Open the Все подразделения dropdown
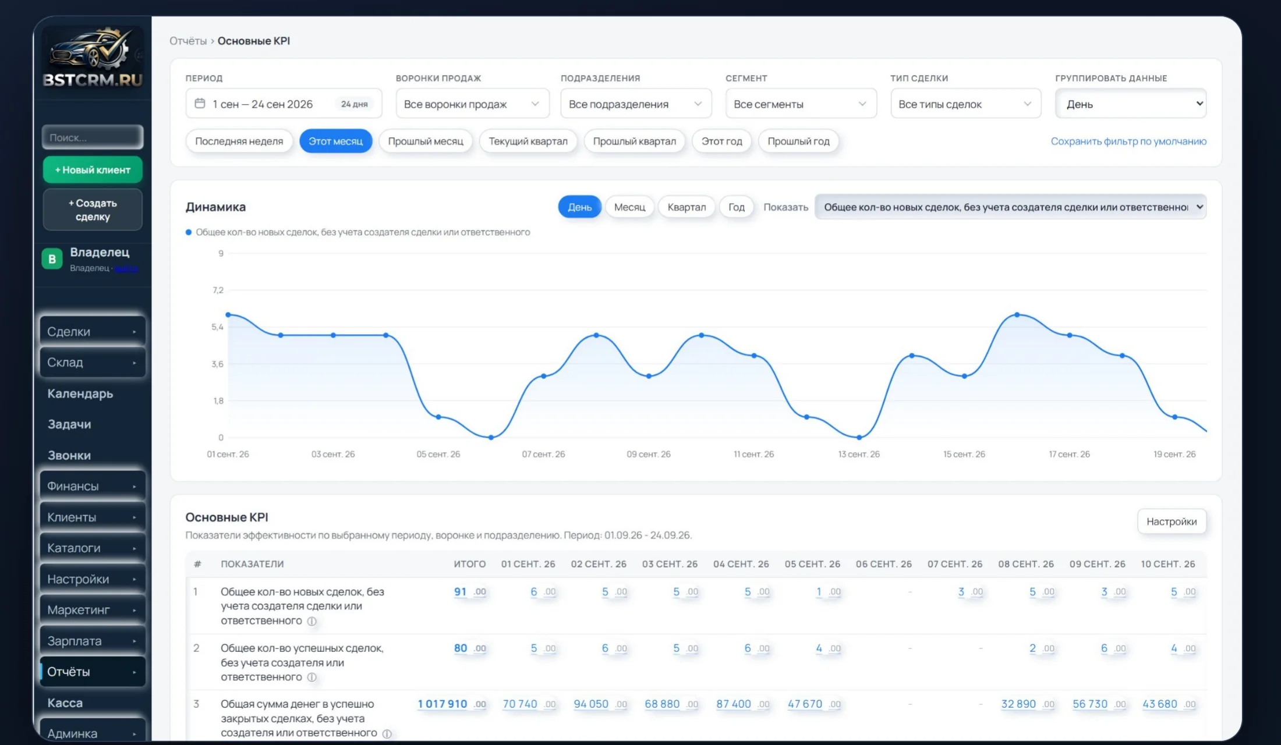The height and width of the screenshot is (745, 1281). pyautogui.click(x=636, y=104)
